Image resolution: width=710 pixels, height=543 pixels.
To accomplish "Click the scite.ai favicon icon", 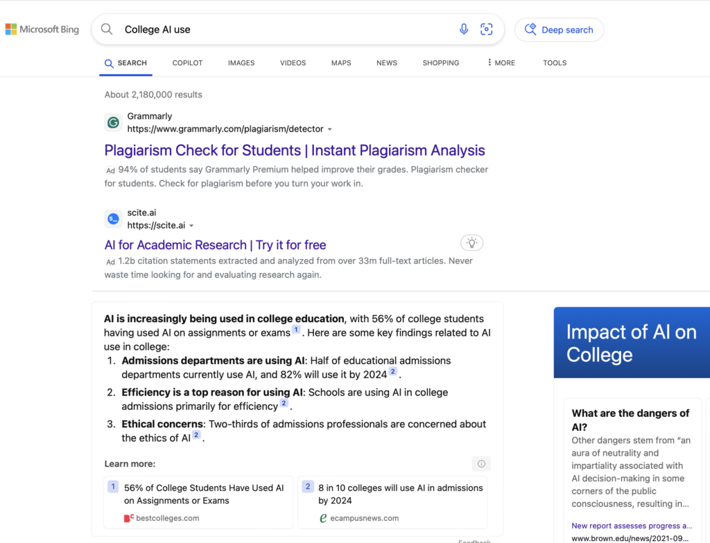I will click(x=113, y=219).
